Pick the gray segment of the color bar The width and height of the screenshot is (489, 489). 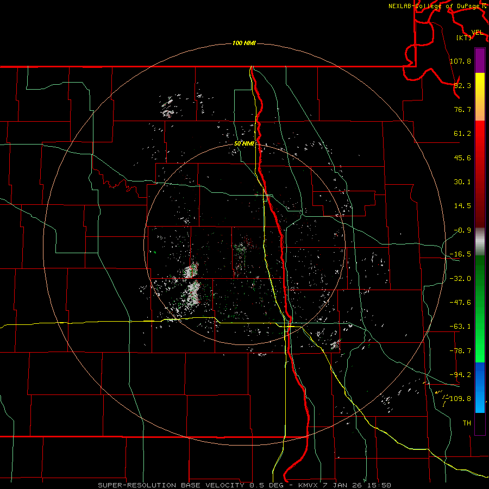click(480, 242)
